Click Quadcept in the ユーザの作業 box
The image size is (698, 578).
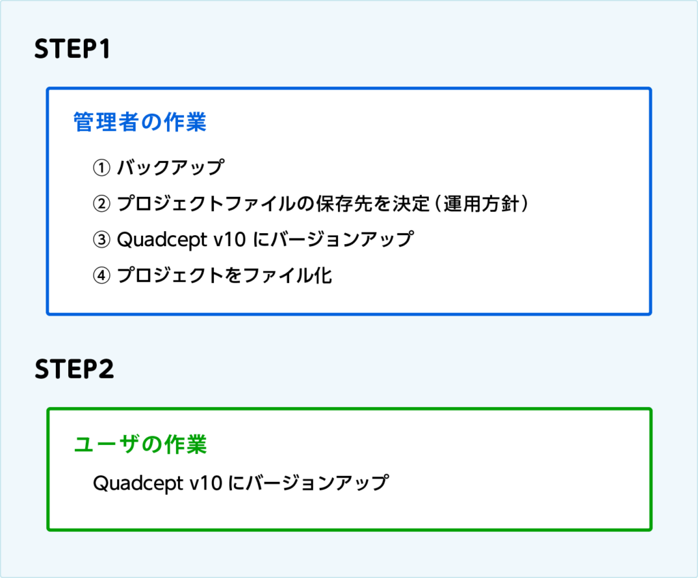[131, 483]
